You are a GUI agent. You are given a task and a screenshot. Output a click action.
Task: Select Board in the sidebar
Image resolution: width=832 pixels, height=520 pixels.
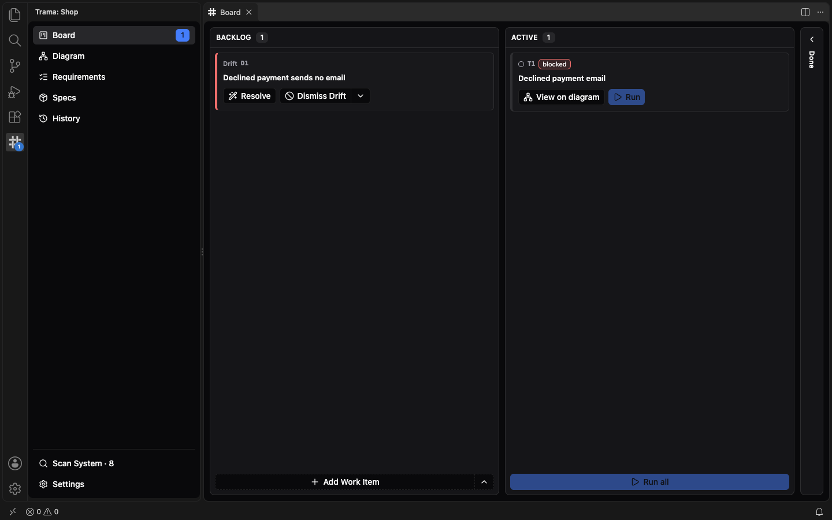pyautogui.click(x=114, y=35)
